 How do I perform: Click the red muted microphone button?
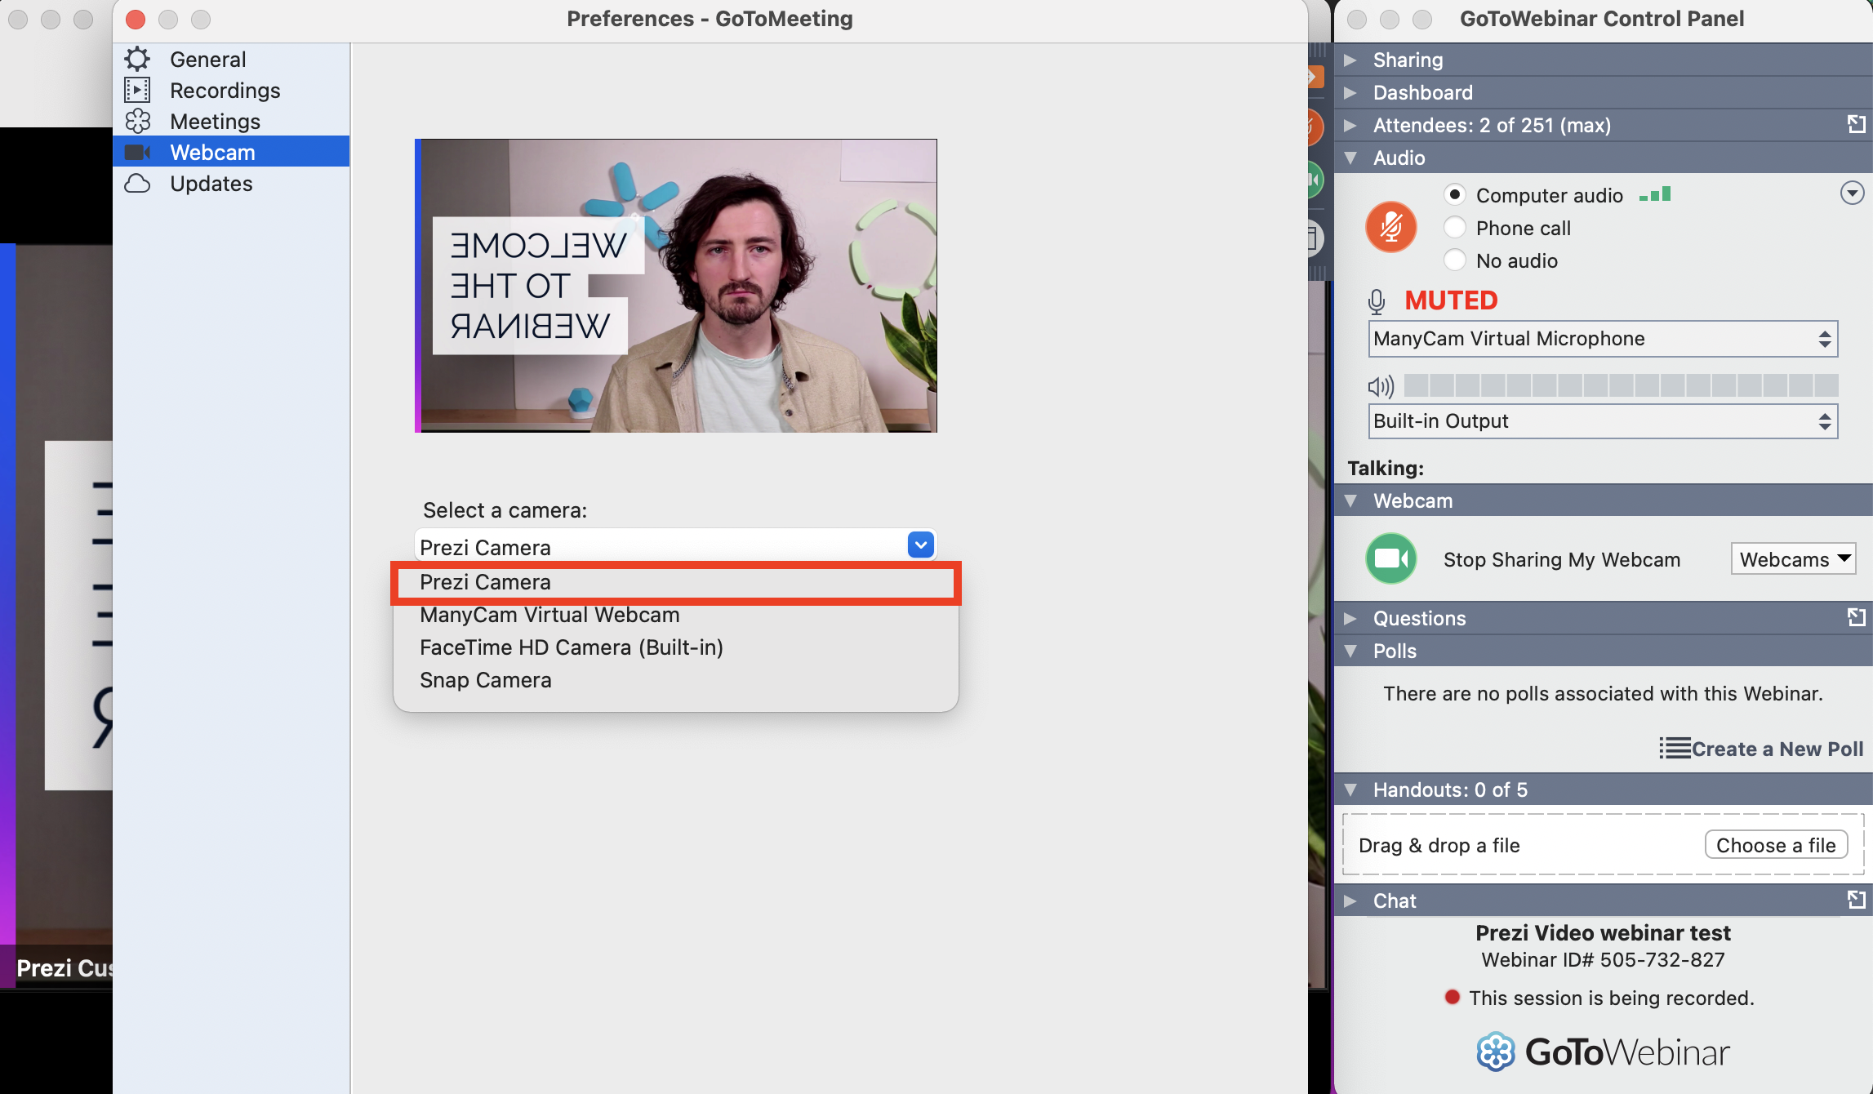pyautogui.click(x=1390, y=227)
